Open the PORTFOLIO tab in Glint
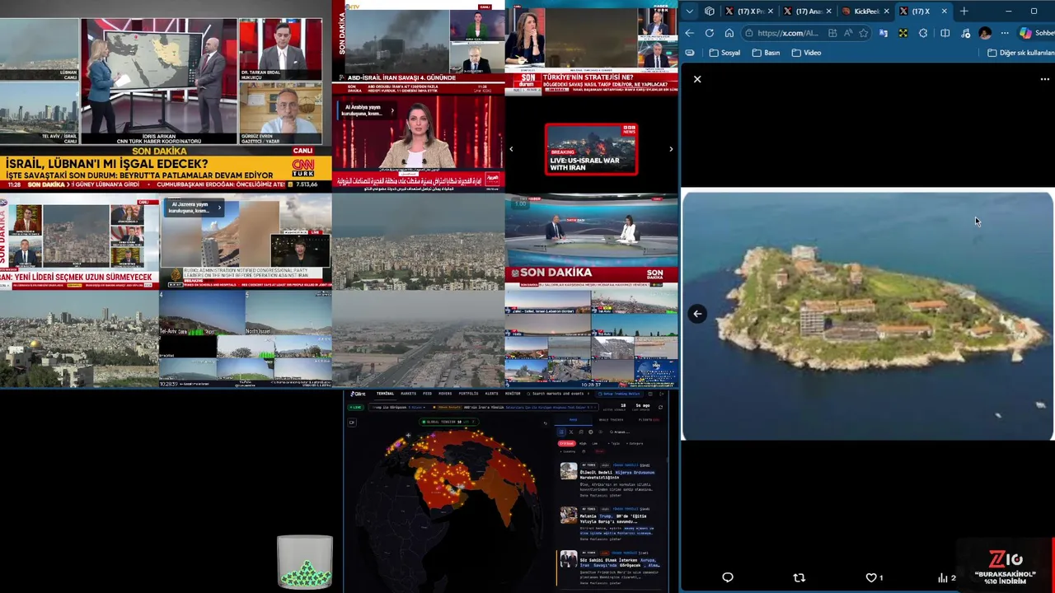 pyautogui.click(x=468, y=394)
